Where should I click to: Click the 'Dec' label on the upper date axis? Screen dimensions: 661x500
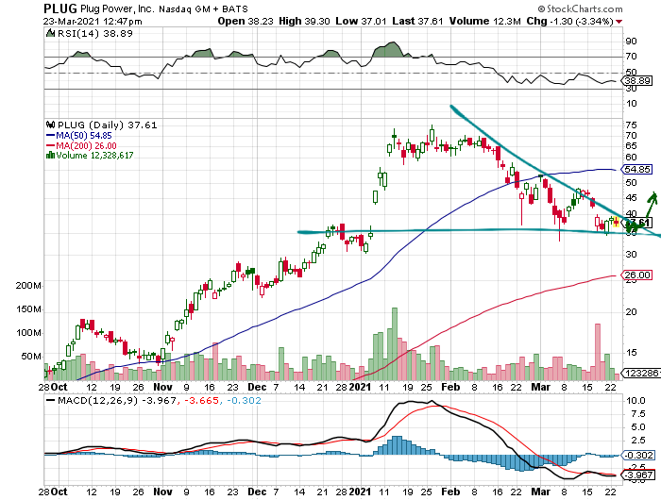tap(257, 387)
